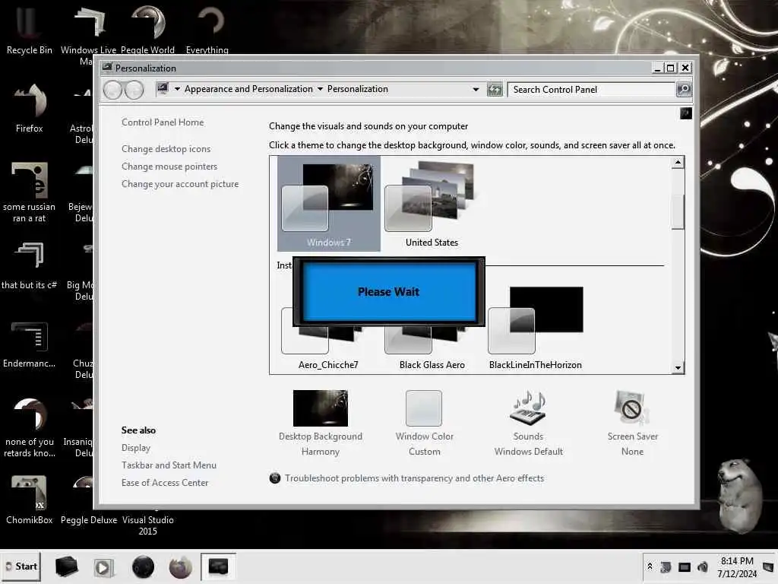The width and height of the screenshot is (778, 584).
Task: Select the BlackLineInTheHorizon theme
Action: pos(536,328)
